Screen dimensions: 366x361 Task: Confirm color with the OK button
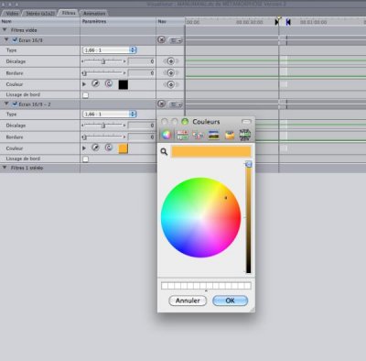[x=230, y=301]
